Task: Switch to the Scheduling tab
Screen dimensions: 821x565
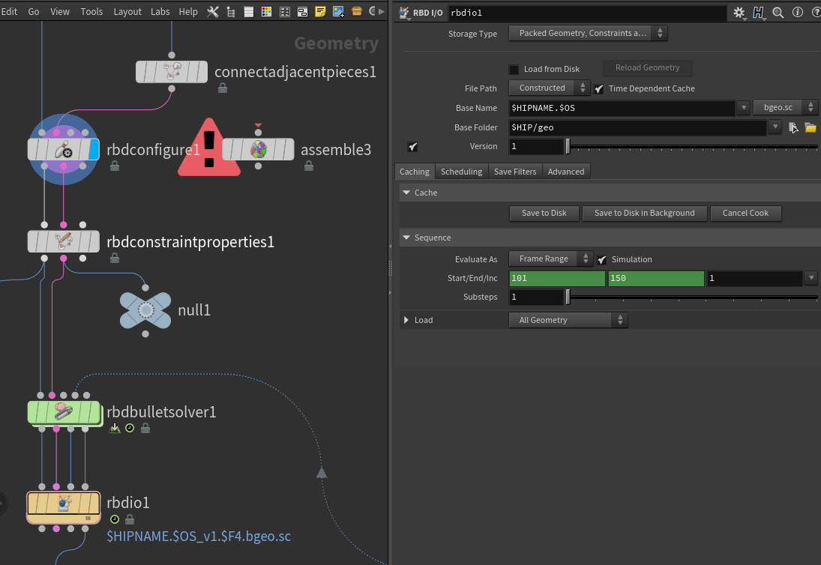Action: (x=461, y=172)
